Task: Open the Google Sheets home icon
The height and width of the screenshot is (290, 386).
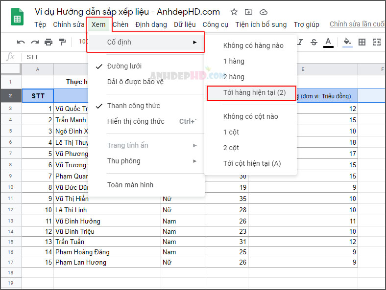Action: click(17, 17)
